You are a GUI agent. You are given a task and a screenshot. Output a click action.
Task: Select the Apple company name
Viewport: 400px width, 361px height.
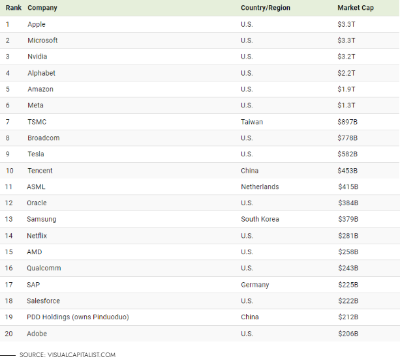[x=37, y=24]
